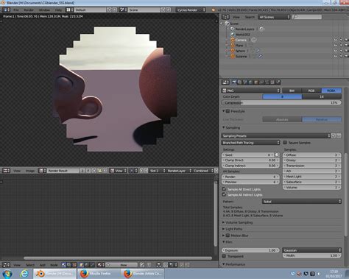This screenshot has width=349, height=279.
Task: Open the Image menu in the image editor header
Action: pyautogui.click(x=30, y=171)
